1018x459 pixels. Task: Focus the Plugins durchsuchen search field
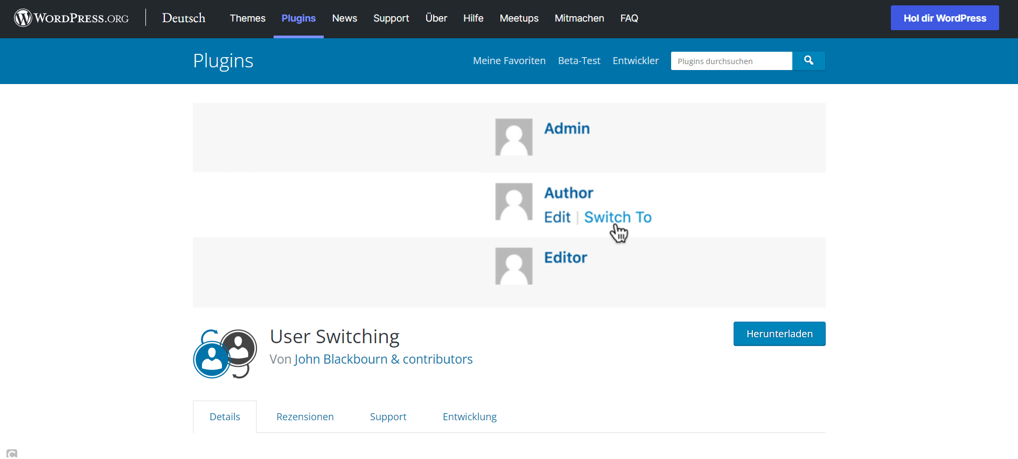tap(731, 61)
